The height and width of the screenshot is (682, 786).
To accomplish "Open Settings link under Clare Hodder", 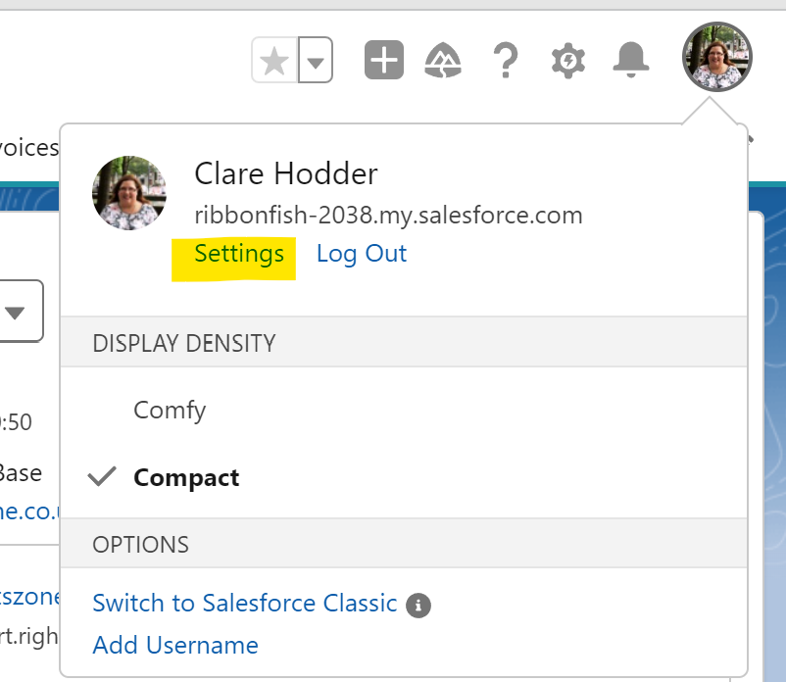I will [239, 254].
